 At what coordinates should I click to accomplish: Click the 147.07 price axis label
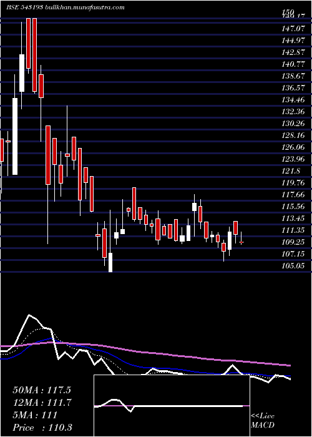293,29
